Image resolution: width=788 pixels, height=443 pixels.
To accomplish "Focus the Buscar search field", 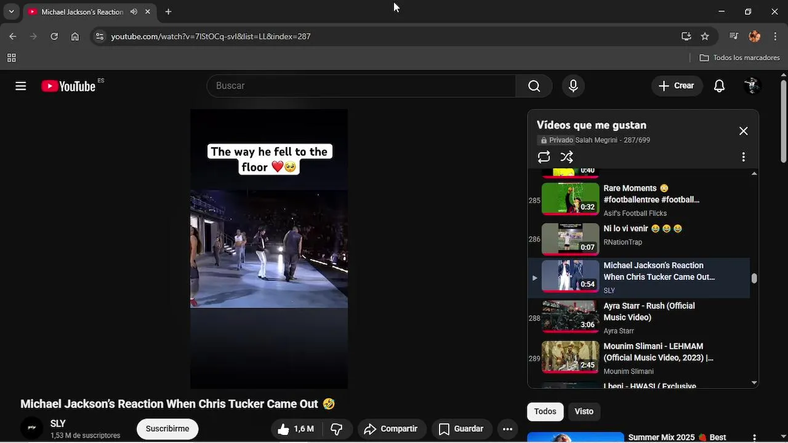I will click(361, 86).
